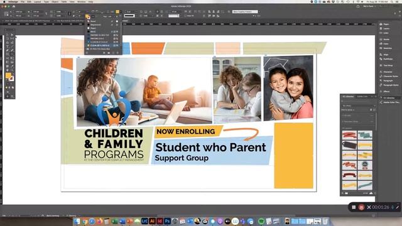Open the Character panel
Viewport: 402px width, 226px height.
click(388, 72)
